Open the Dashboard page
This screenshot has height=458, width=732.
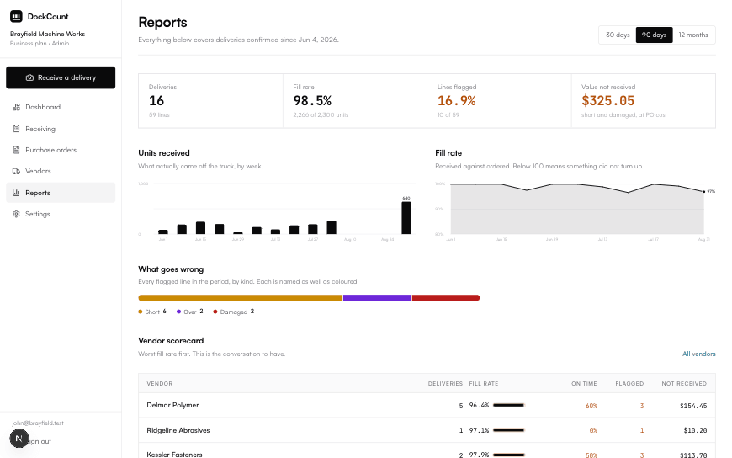click(x=61, y=107)
